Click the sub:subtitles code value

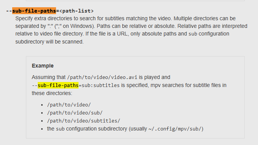point(101,85)
